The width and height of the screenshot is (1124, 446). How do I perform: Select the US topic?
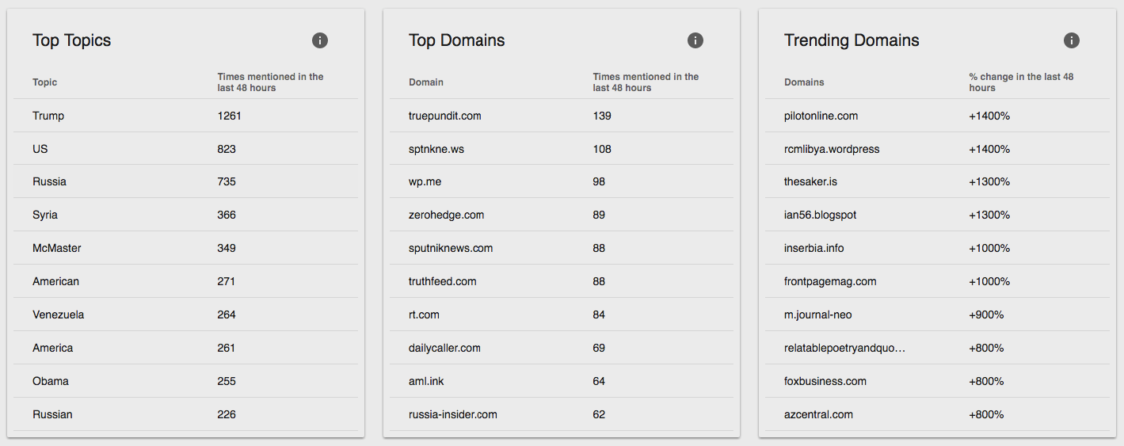[x=40, y=149]
